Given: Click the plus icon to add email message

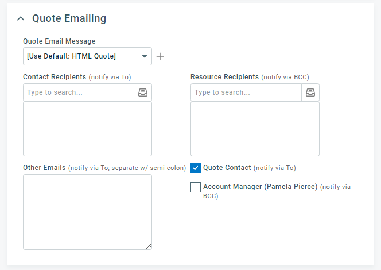Looking at the screenshot, I should coord(160,56).
